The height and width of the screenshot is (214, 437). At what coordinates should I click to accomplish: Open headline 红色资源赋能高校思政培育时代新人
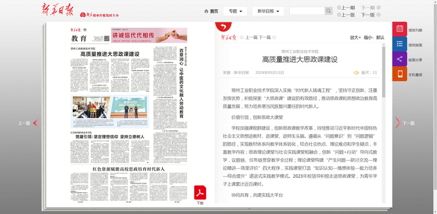click(129, 169)
